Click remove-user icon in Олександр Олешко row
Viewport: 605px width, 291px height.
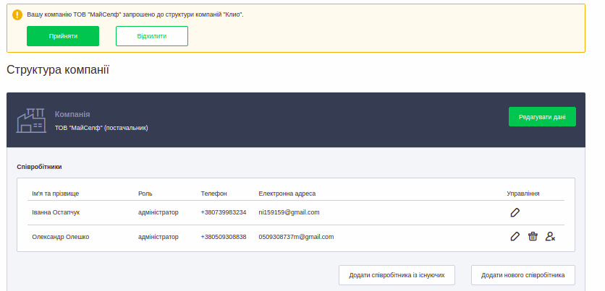550,236
